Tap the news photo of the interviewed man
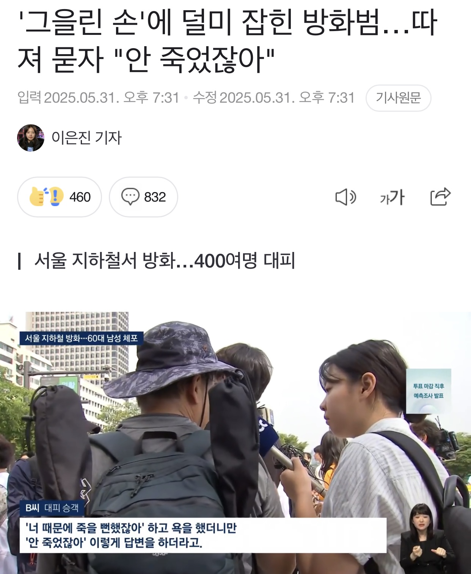This screenshot has width=471, height=574. pos(235,443)
